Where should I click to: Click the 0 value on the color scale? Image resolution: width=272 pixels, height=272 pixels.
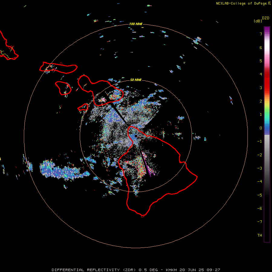click(x=261, y=128)
